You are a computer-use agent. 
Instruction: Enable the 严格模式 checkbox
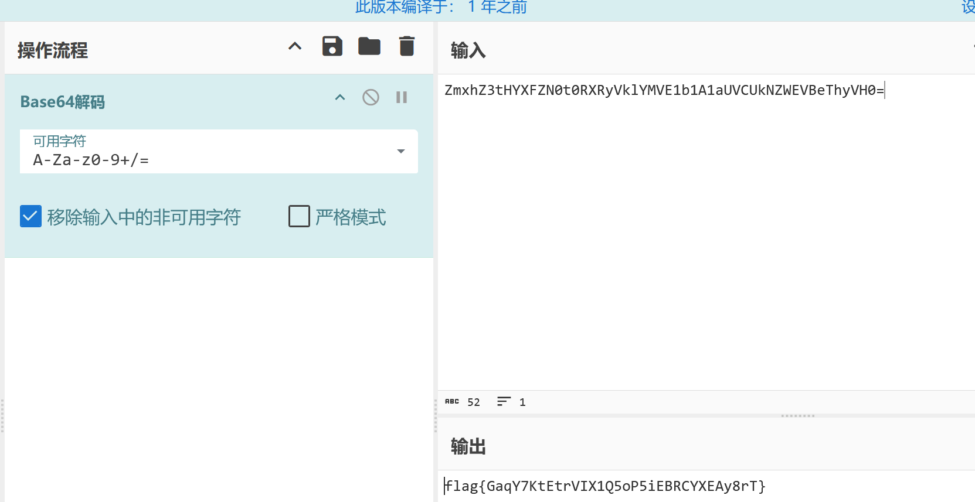(x=299, y=216)
